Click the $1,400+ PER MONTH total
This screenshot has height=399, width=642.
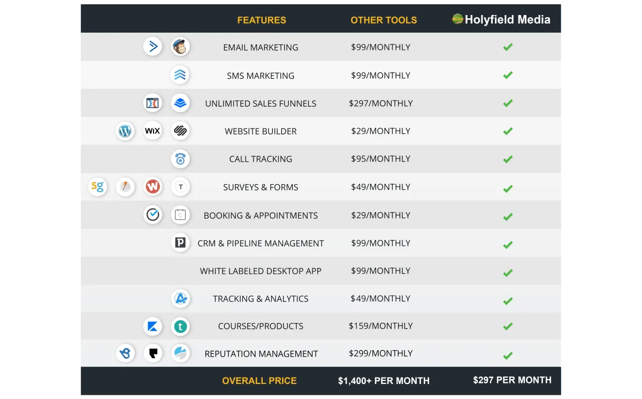(x=384, y=381)
